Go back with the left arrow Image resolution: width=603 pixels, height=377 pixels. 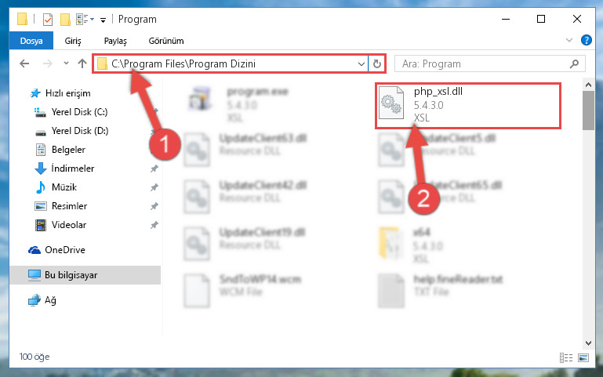24,63
